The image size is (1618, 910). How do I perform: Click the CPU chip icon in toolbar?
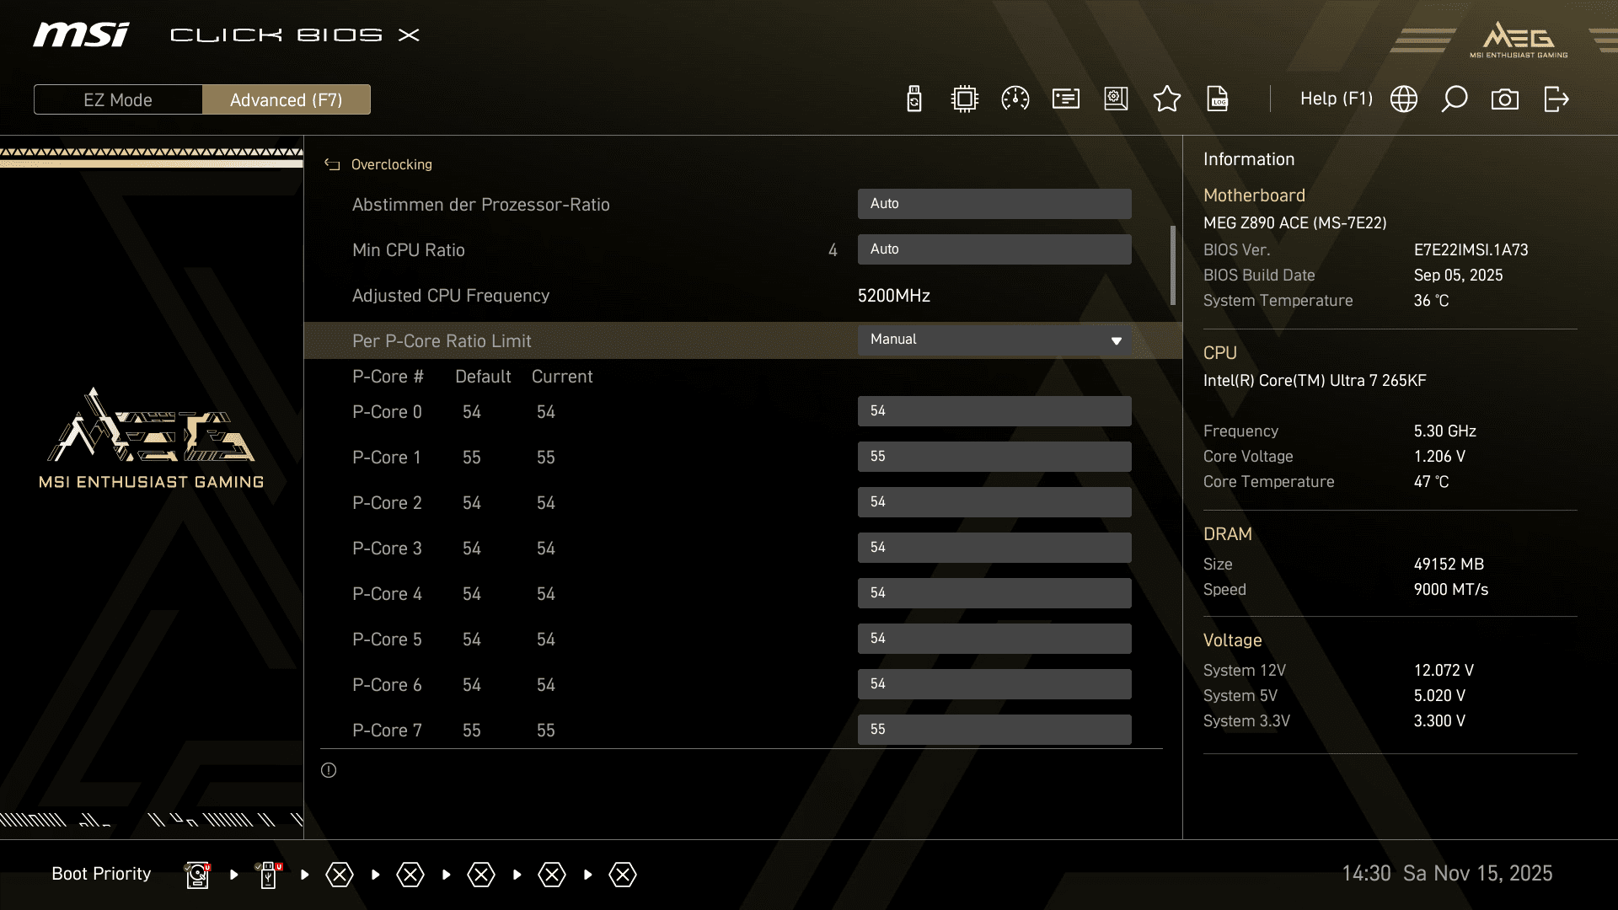tap(964, 99)
